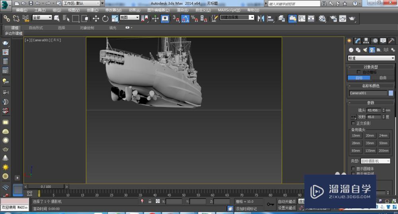Select the Link tool in toolbar
398x214 pixels.
7,18
